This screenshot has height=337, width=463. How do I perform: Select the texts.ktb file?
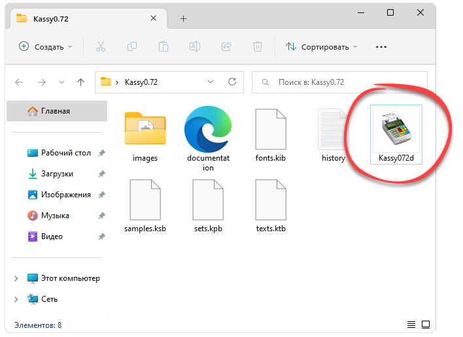pos(271,206)
